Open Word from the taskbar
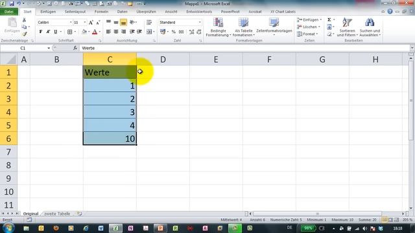The width and height of the screenshot is (415, 233). [x=101, y=228]
